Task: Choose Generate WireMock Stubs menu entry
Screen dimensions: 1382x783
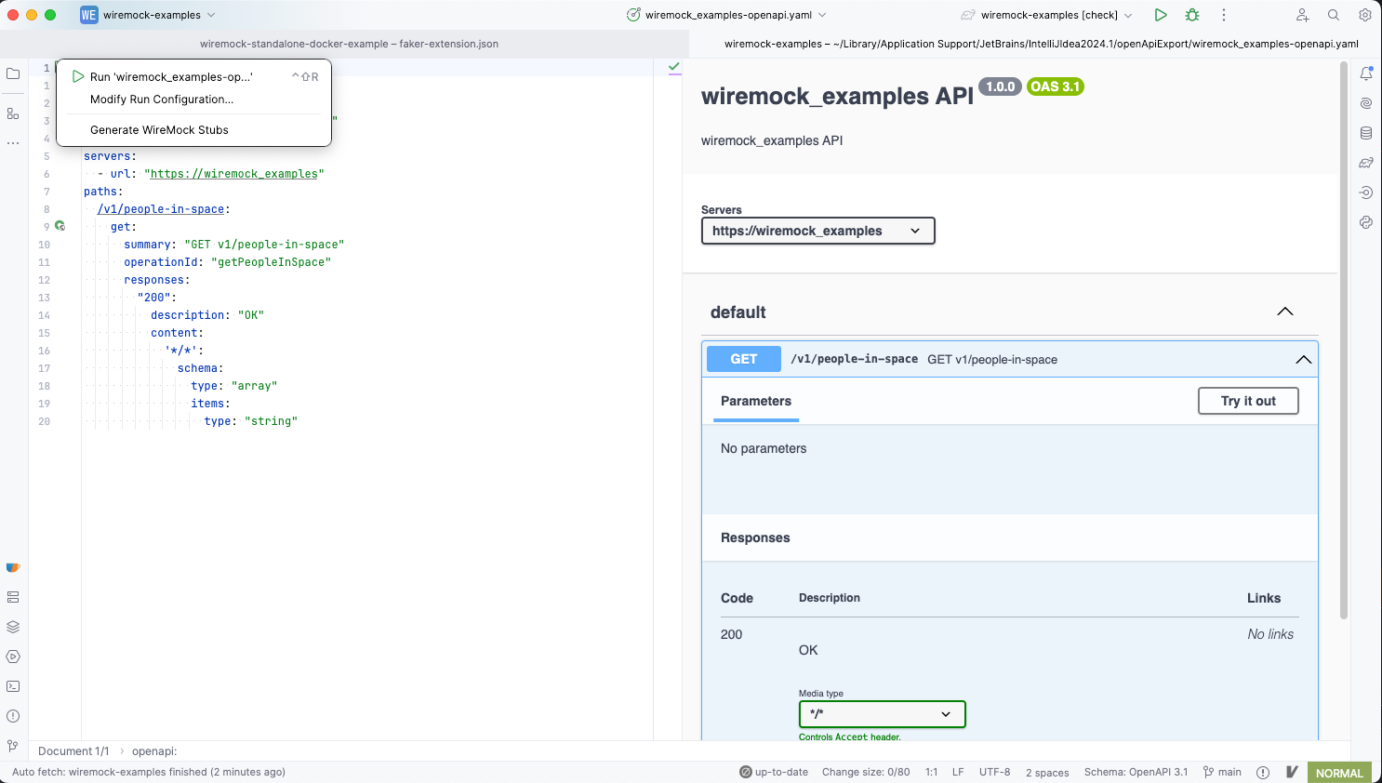Action: click(x=194, y=130)
